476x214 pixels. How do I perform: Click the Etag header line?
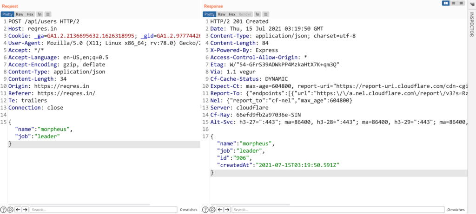275,65
